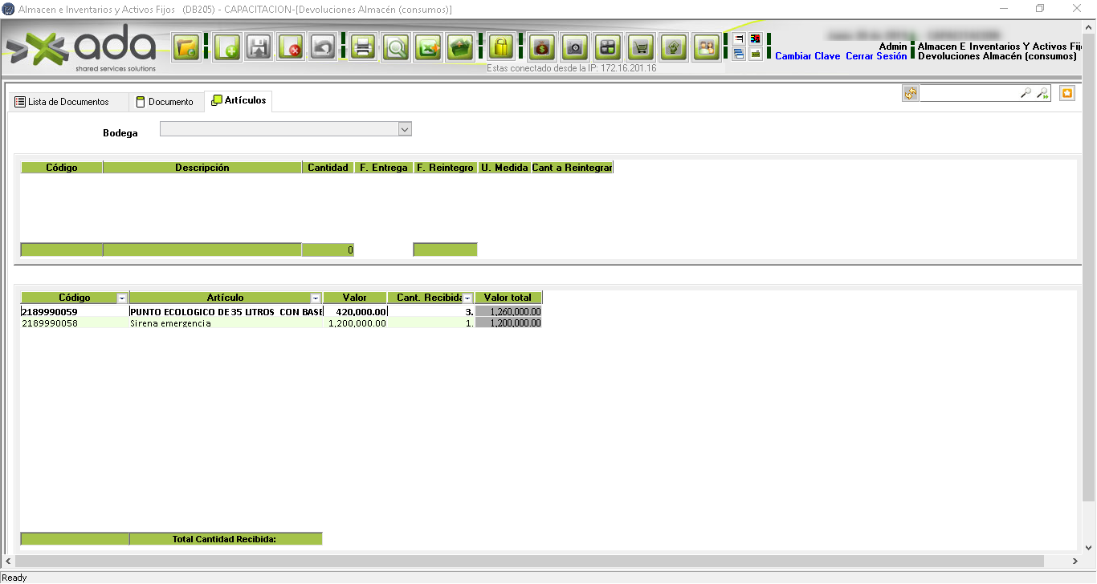This screenshot has height=584, width=1097.
Task: Create a new document with the plus icon
Action: (x=227, y=48)
